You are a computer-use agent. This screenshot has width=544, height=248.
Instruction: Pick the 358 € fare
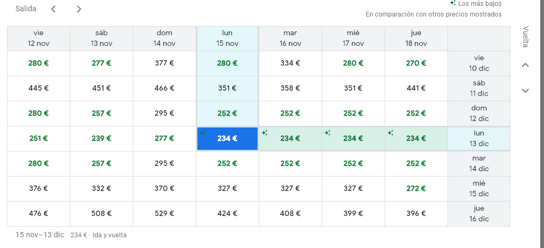pyautogui.click(x=290, y=89)
